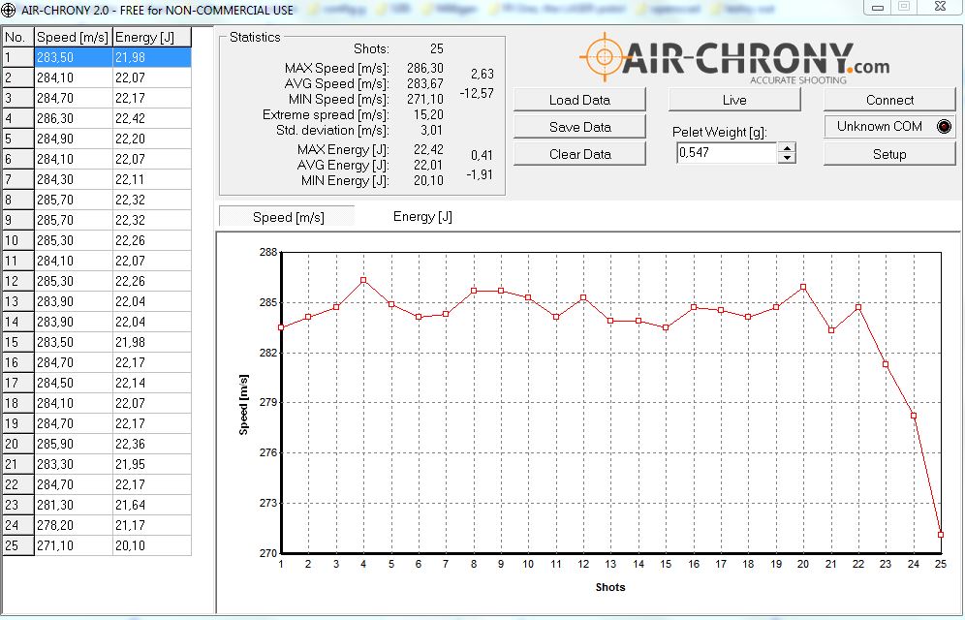The image size is (965, 620).
Task: Click chart data point for shot 1
Action: pos(281,327)
